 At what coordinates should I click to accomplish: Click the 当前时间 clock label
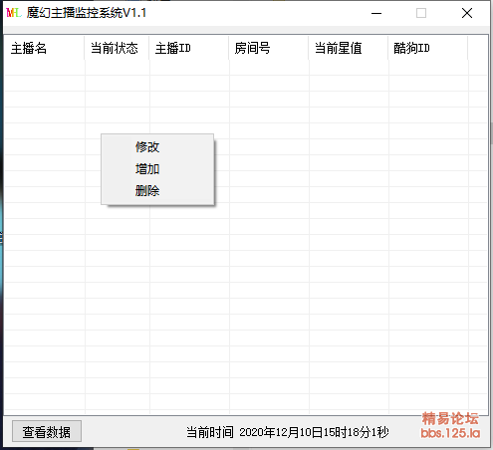(287, 432)
